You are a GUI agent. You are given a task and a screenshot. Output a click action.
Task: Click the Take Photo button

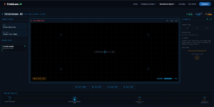(97, 87)
